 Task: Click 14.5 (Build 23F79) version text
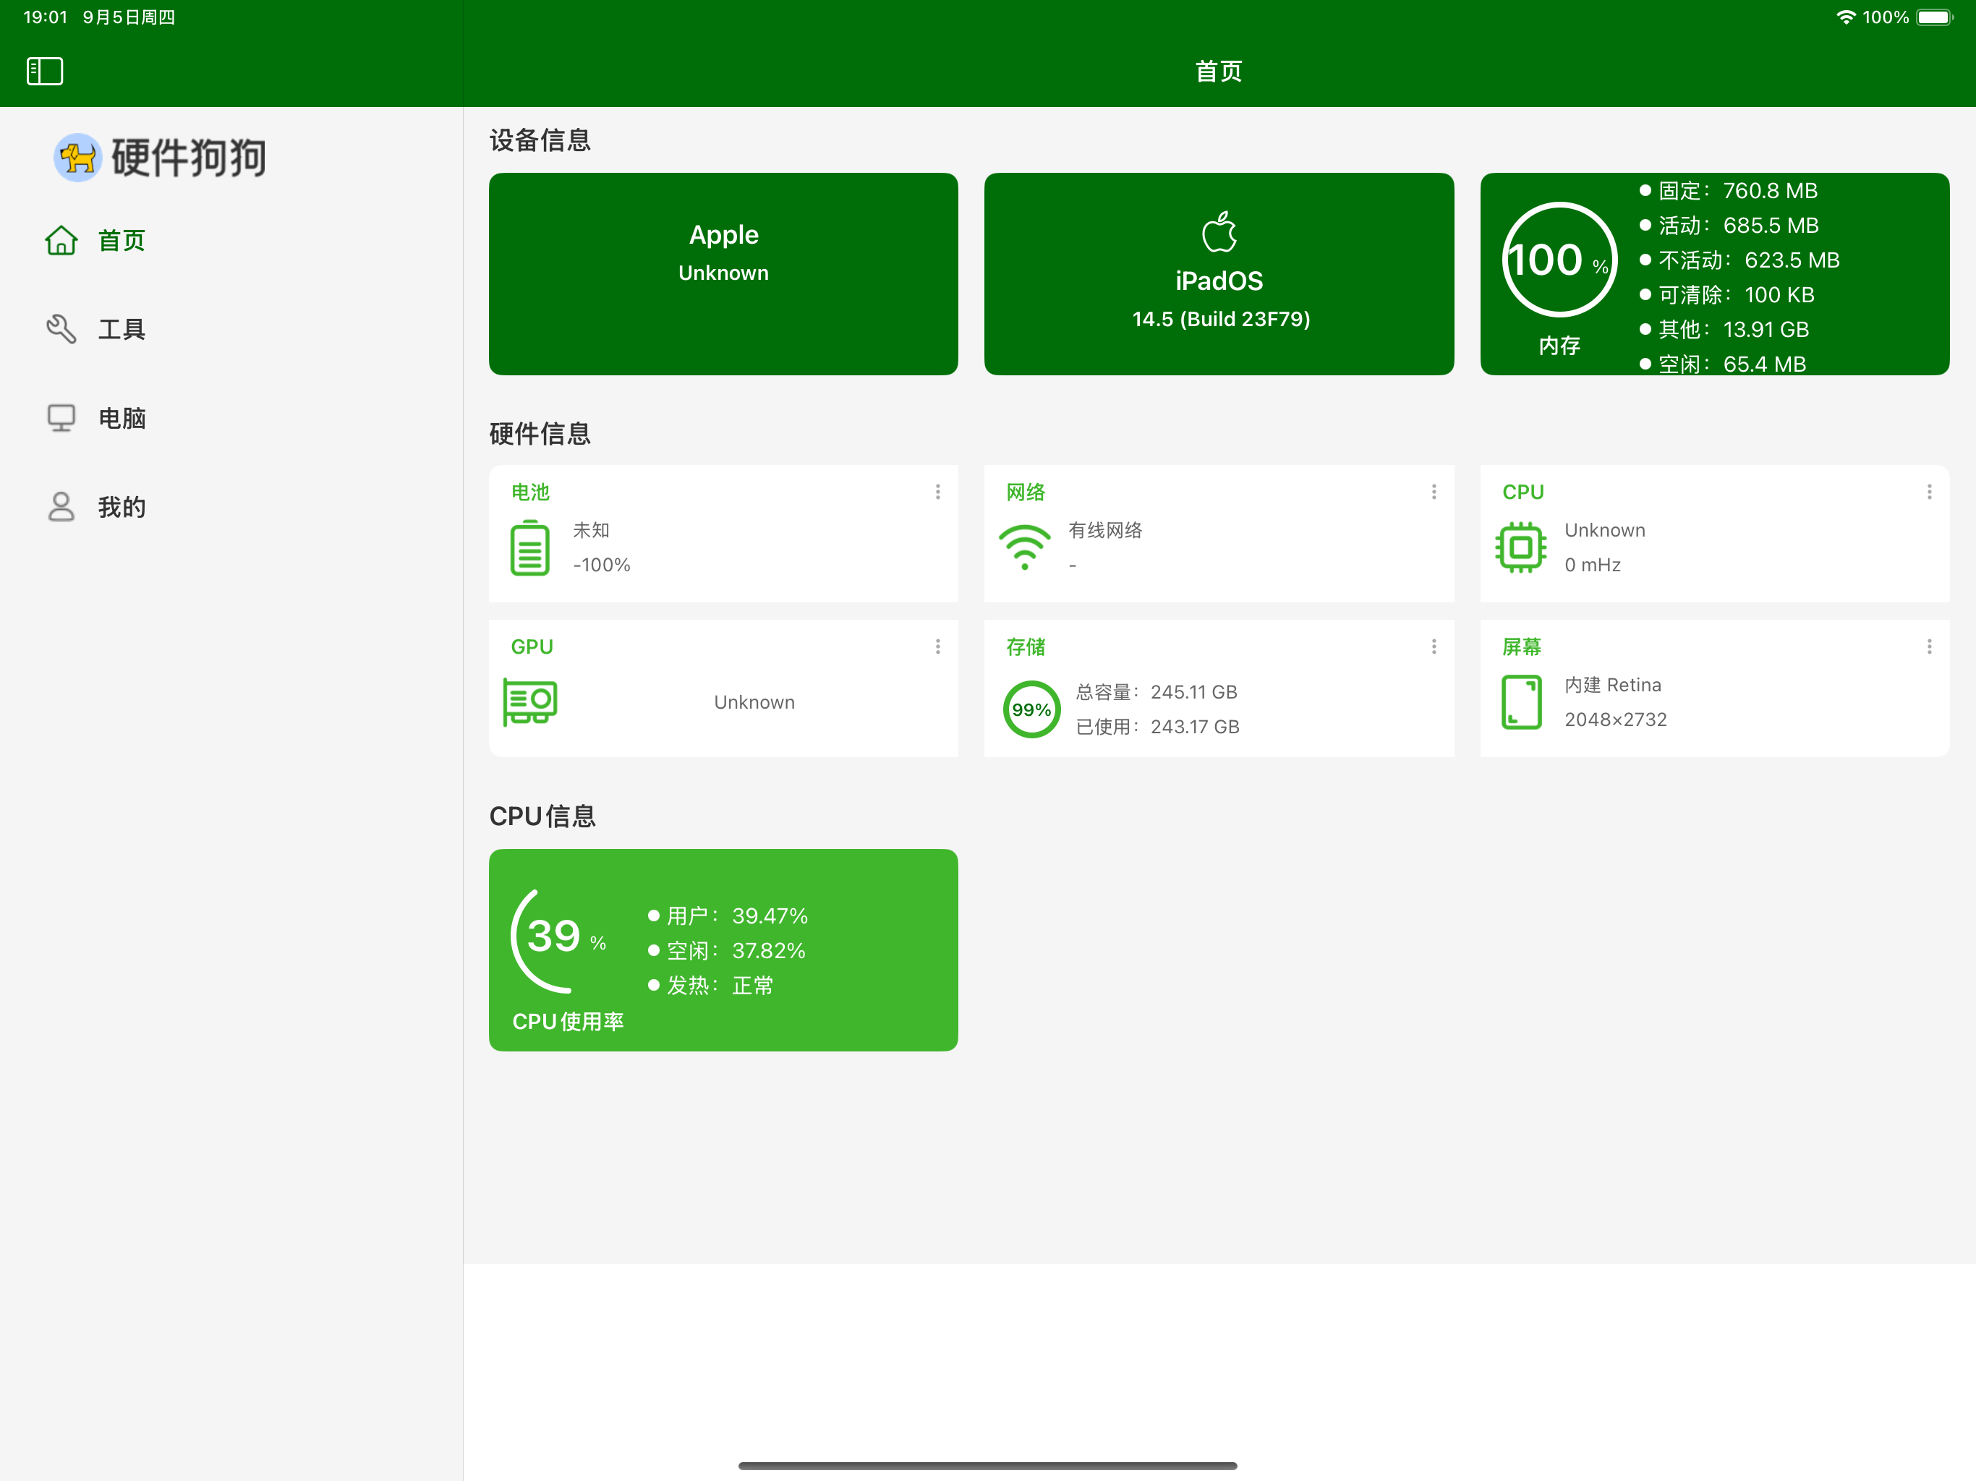click(1221, 319)
